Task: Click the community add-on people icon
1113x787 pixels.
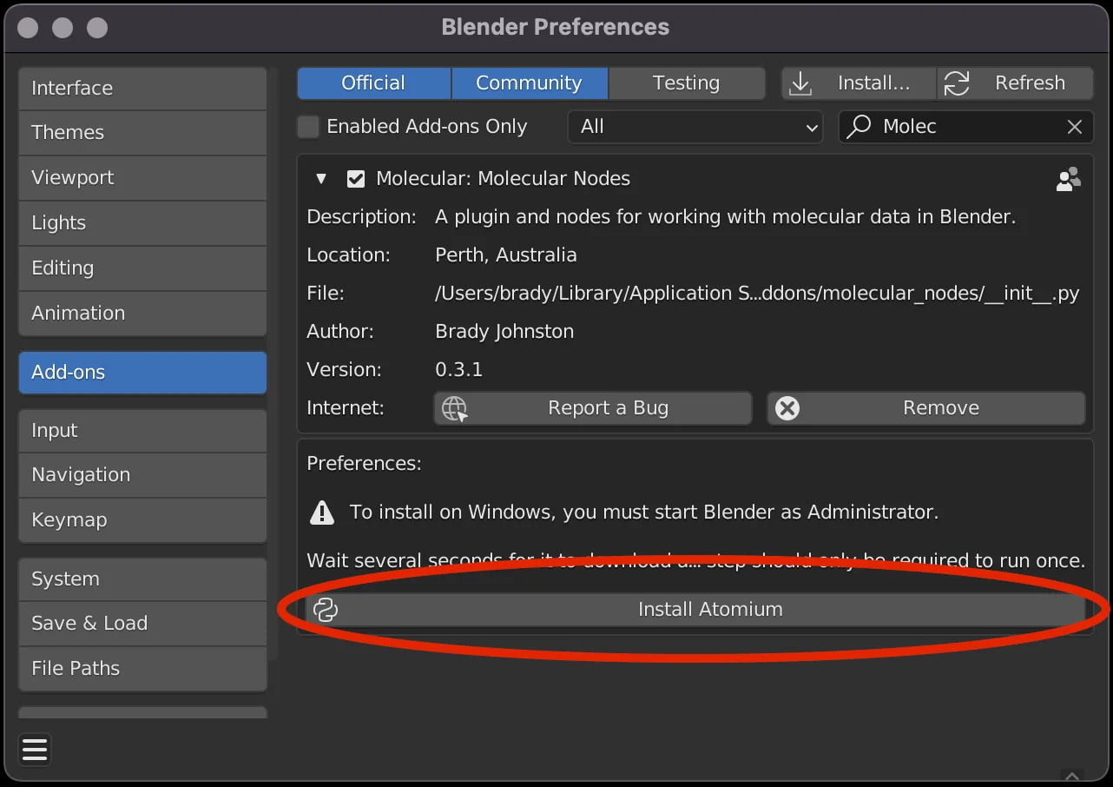Action: [1069, 178]
